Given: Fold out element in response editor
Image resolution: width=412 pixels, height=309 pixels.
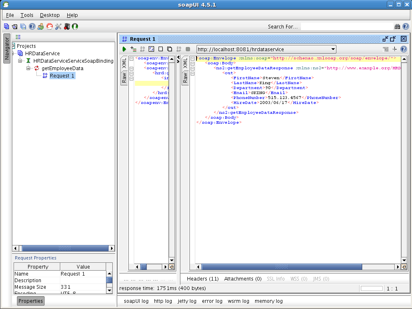Looking at the screenshot, I should (x=193, y=73).
